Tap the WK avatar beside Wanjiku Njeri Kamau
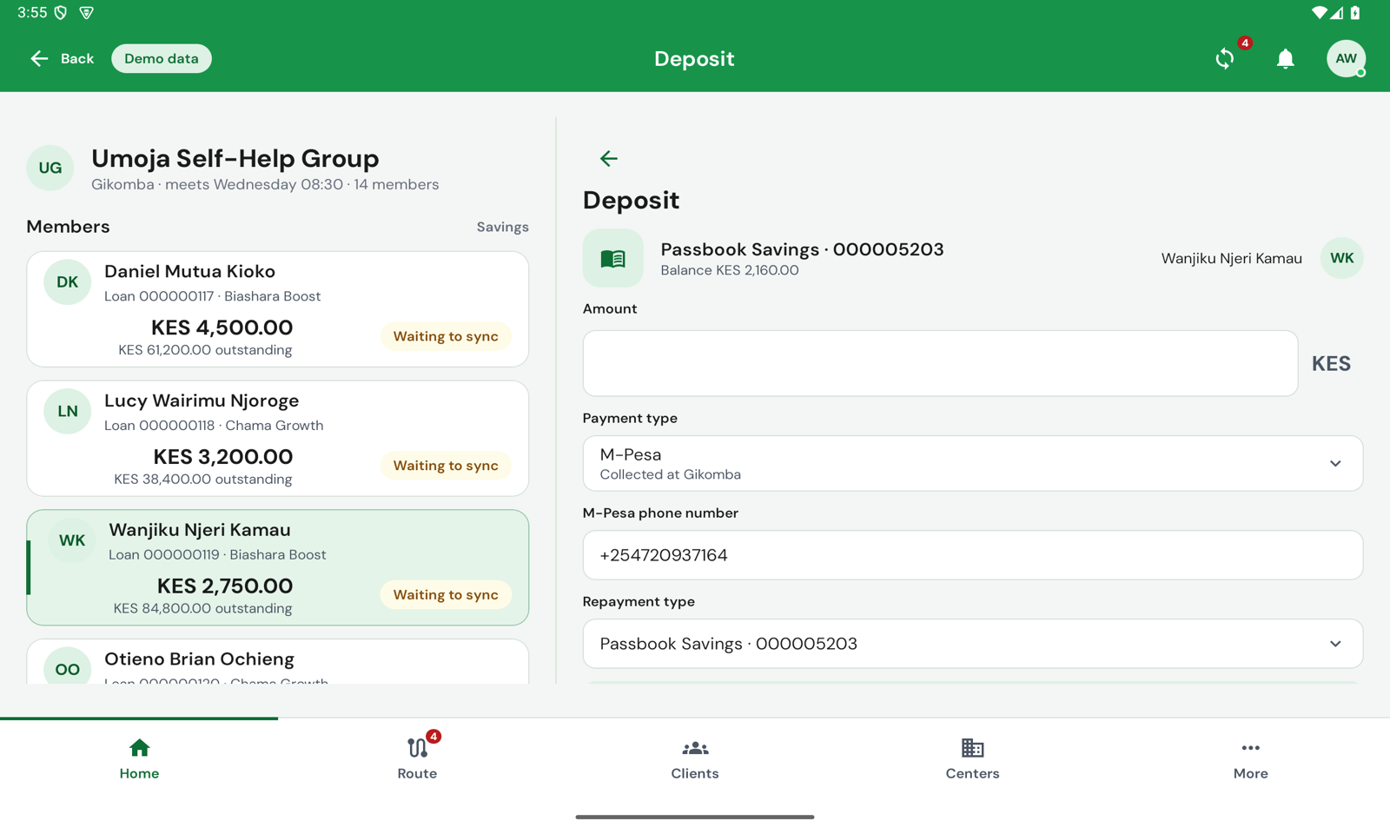1390x834 pixels. point(1341,258)
